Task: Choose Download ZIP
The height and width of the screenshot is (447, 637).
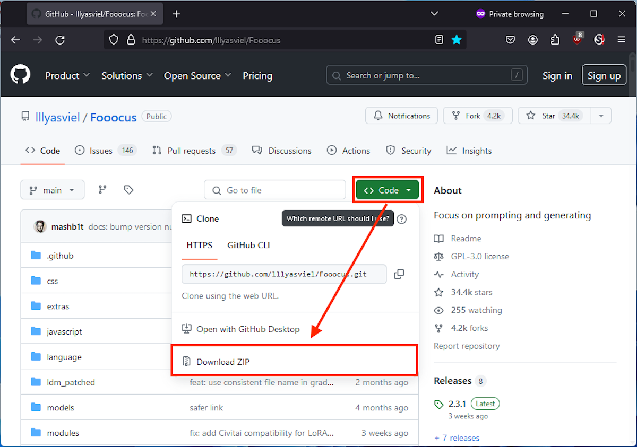Action: coord(295,362)
